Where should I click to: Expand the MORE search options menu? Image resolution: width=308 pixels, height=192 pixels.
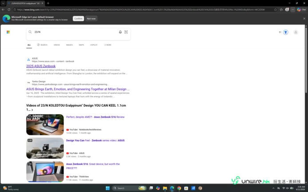[108, 45]
